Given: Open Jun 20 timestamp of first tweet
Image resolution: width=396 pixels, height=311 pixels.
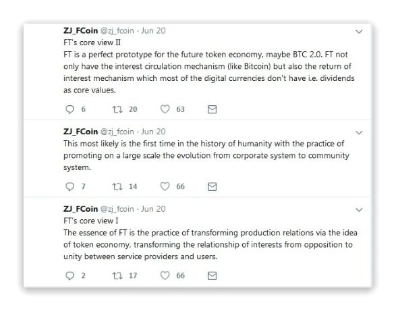Looking at the screenshot, I should pos(153,30).
